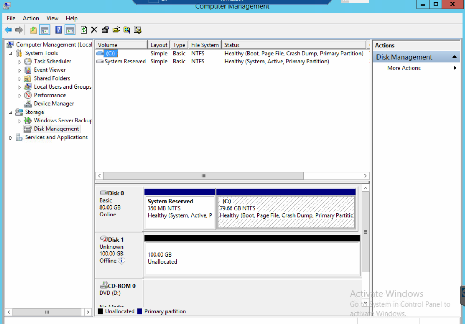Collapse the Disk Management actions section

click(454, 57)
